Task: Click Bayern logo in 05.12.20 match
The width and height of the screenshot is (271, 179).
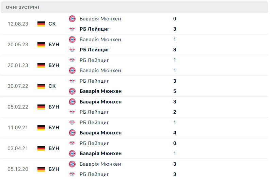Action: [72, 164]
